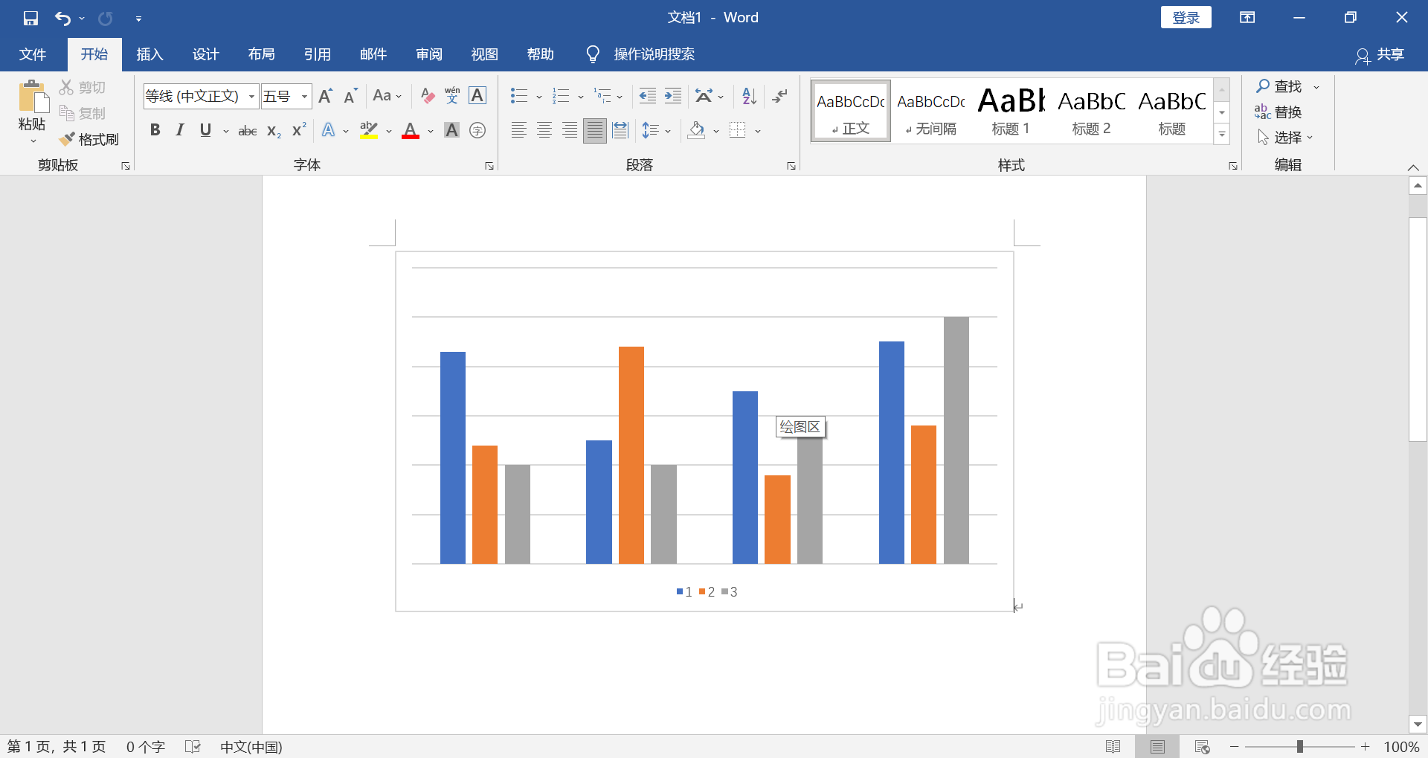Switch to the Insert (插入) tab
The height and width of the screenshot is (758, 1428).
click(149, 54)
